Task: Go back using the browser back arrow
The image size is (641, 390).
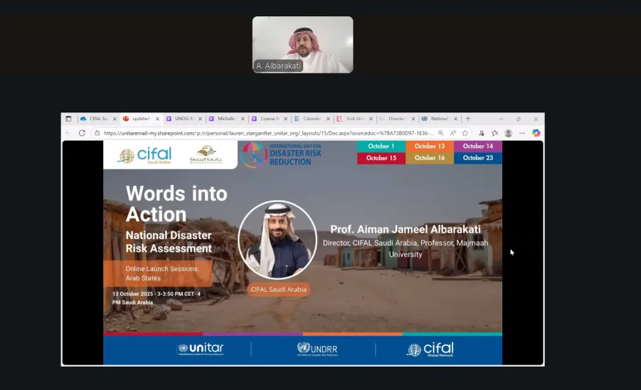Action: [68, 133]
